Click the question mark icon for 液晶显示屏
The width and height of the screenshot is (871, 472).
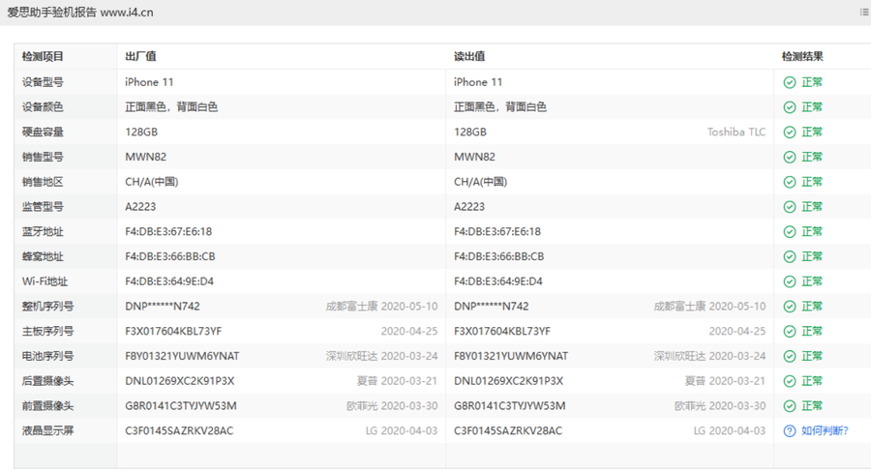click(x=790, y=431)
